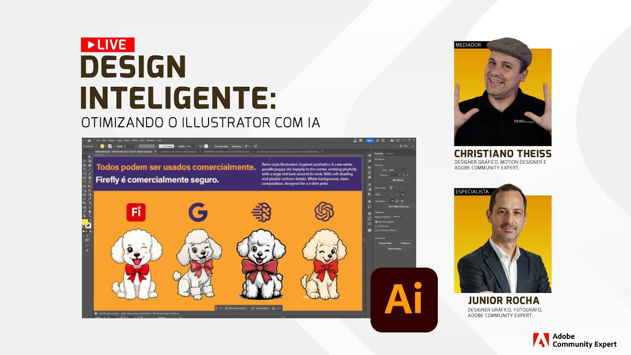Click the large Illustrator Ai app icon
This screenshot has height=355, width=631.
click(x=404, y=300)
